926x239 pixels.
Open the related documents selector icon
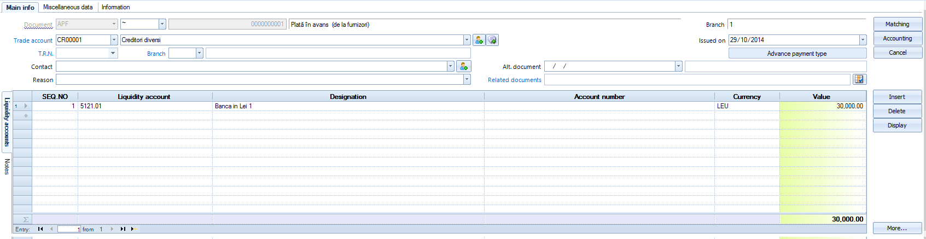pyautogui.click(x=859, y=79)
